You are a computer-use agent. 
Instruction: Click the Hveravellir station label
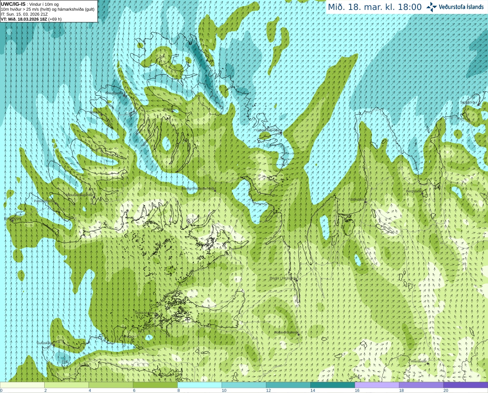click(x=418, y=361)
